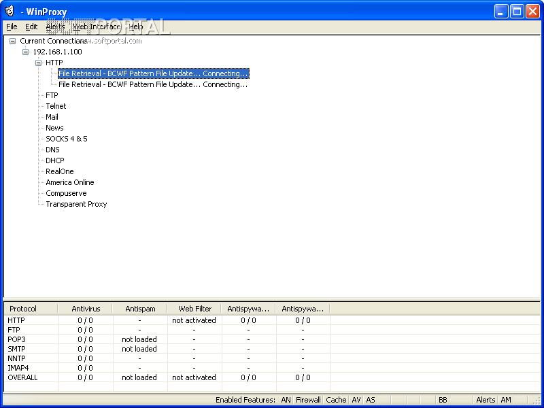The image size is (544, 408).
Task: Select the Mail tree item
Action: pos(52,117)
